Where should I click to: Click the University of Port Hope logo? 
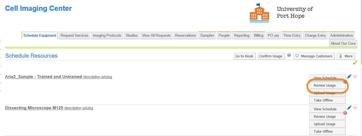pyautogui.click(x=259, y=13)
